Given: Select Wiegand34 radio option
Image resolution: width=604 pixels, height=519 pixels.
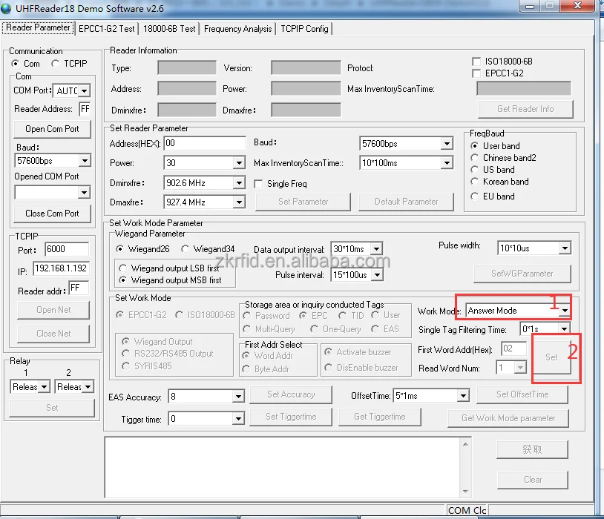Looking at the screenshot, I should tap(186, 249).
